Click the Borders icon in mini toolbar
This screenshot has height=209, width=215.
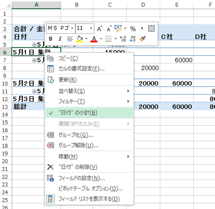108,39
